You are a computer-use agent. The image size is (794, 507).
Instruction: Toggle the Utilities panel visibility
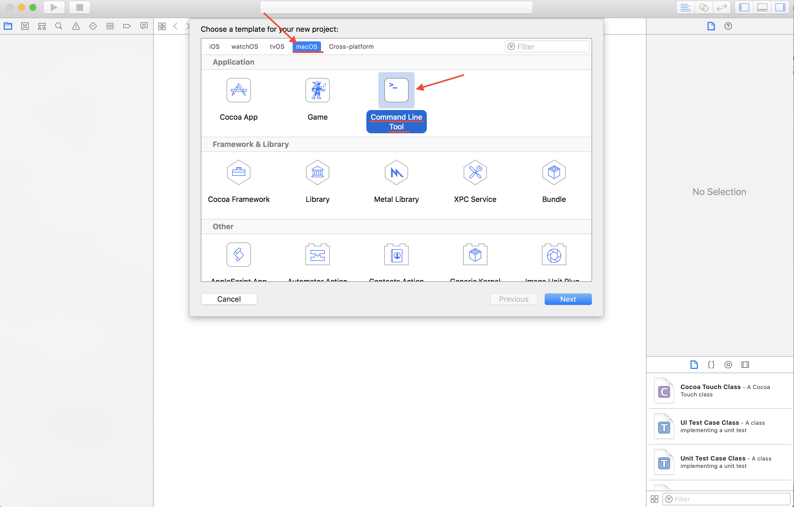[x=780, y=7]
